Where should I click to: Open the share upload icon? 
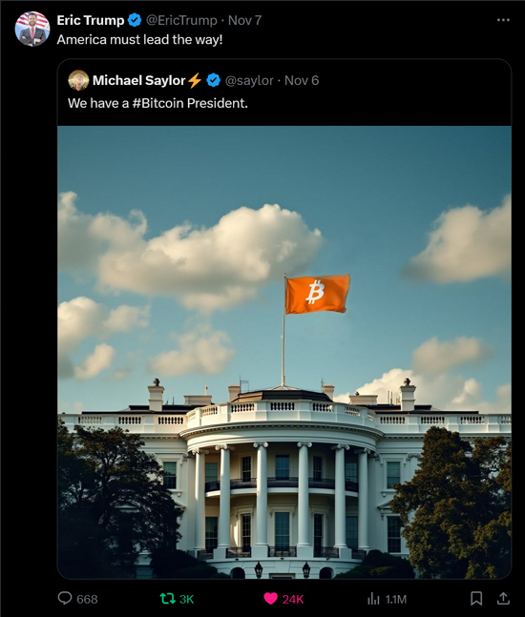(x=503, y=598)
